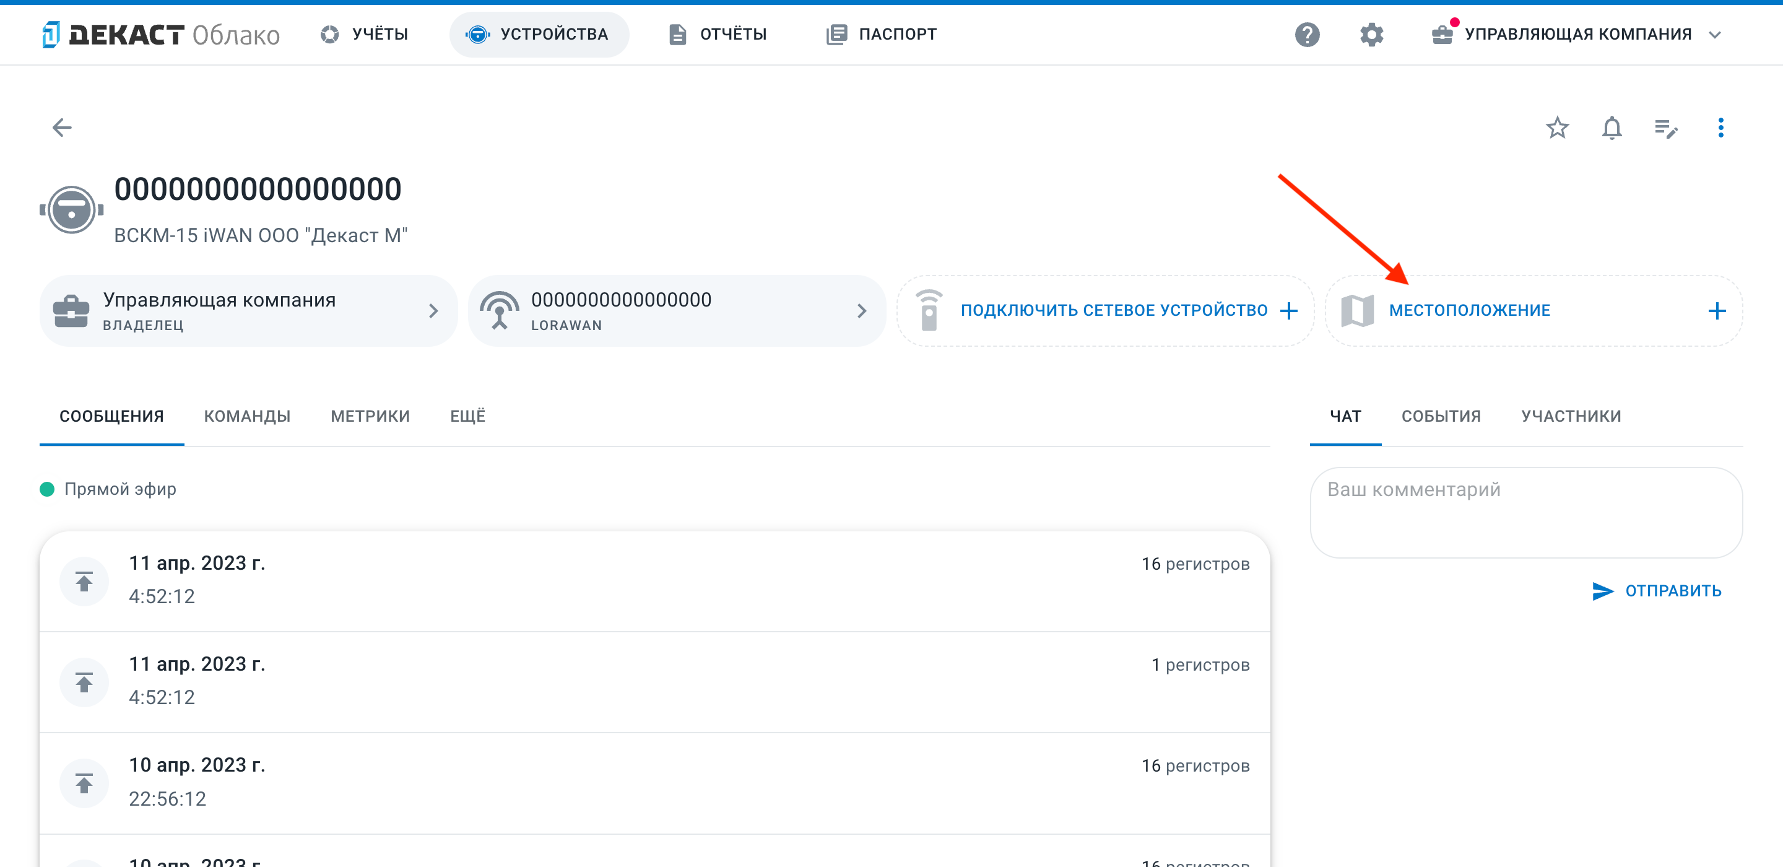Click plus next to Подключить сетевое устройство
This screenshot has width=1783, height=867.
(x=1289, y=311)
